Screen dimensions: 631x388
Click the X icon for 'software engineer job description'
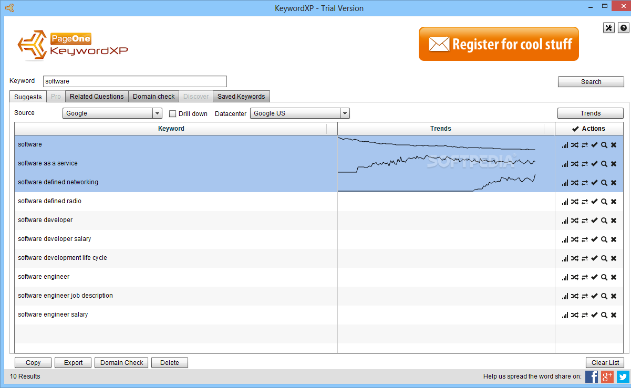coord(614,296)
